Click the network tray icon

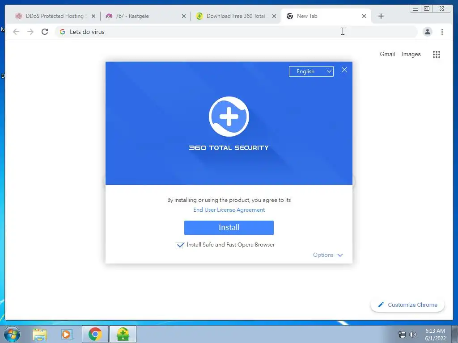pos(402,335)
